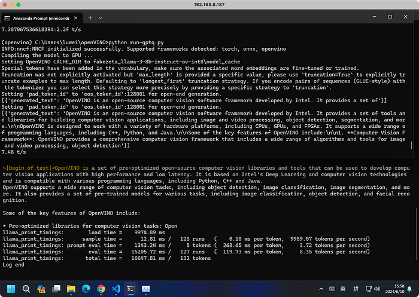Click the 'Log end' line

point(13,265)
